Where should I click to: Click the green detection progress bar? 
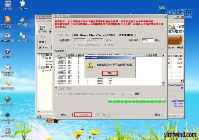coord(137,101)
